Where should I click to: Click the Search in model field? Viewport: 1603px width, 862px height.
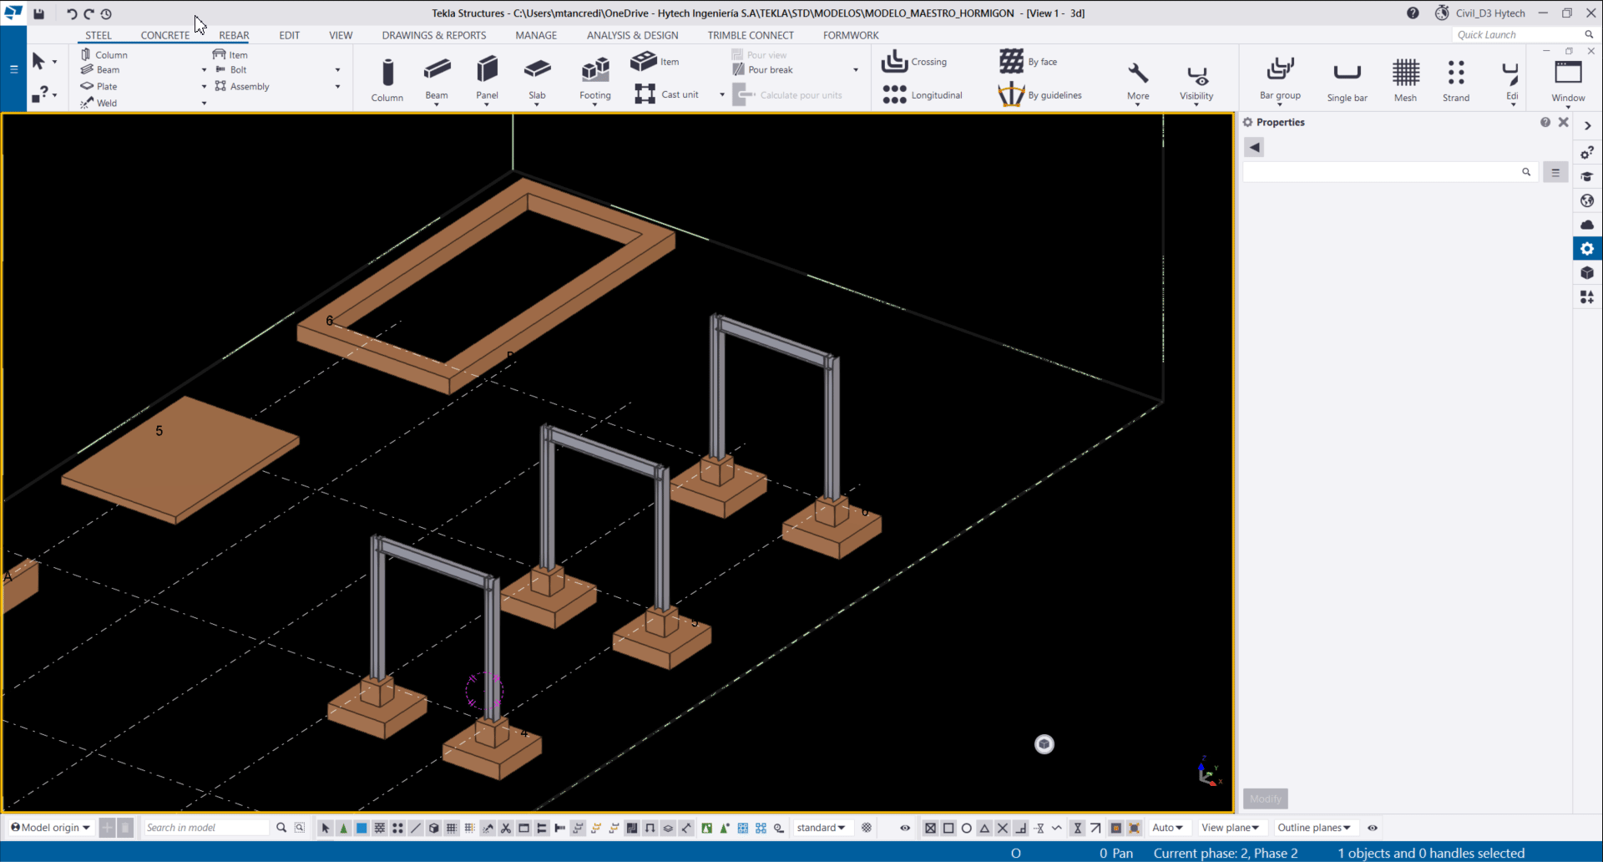tap(206, 828)
